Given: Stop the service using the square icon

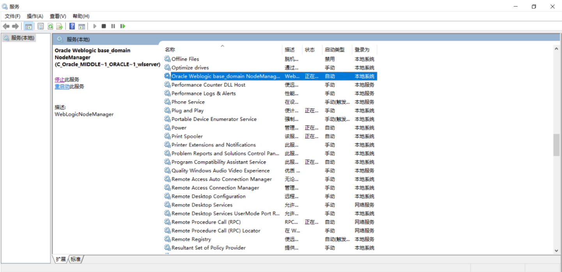Looking at the screenshot, I should [x=103, y=26].
